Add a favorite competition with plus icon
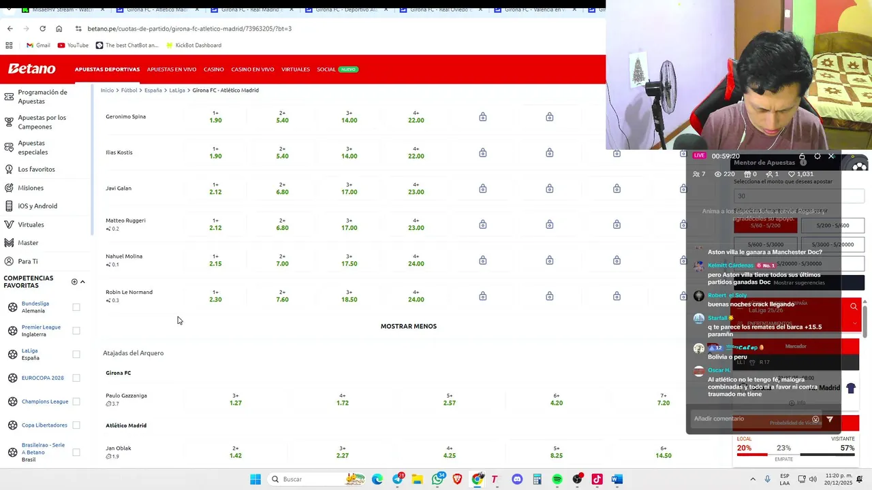The image size is (872, 490). pos(74,282)
